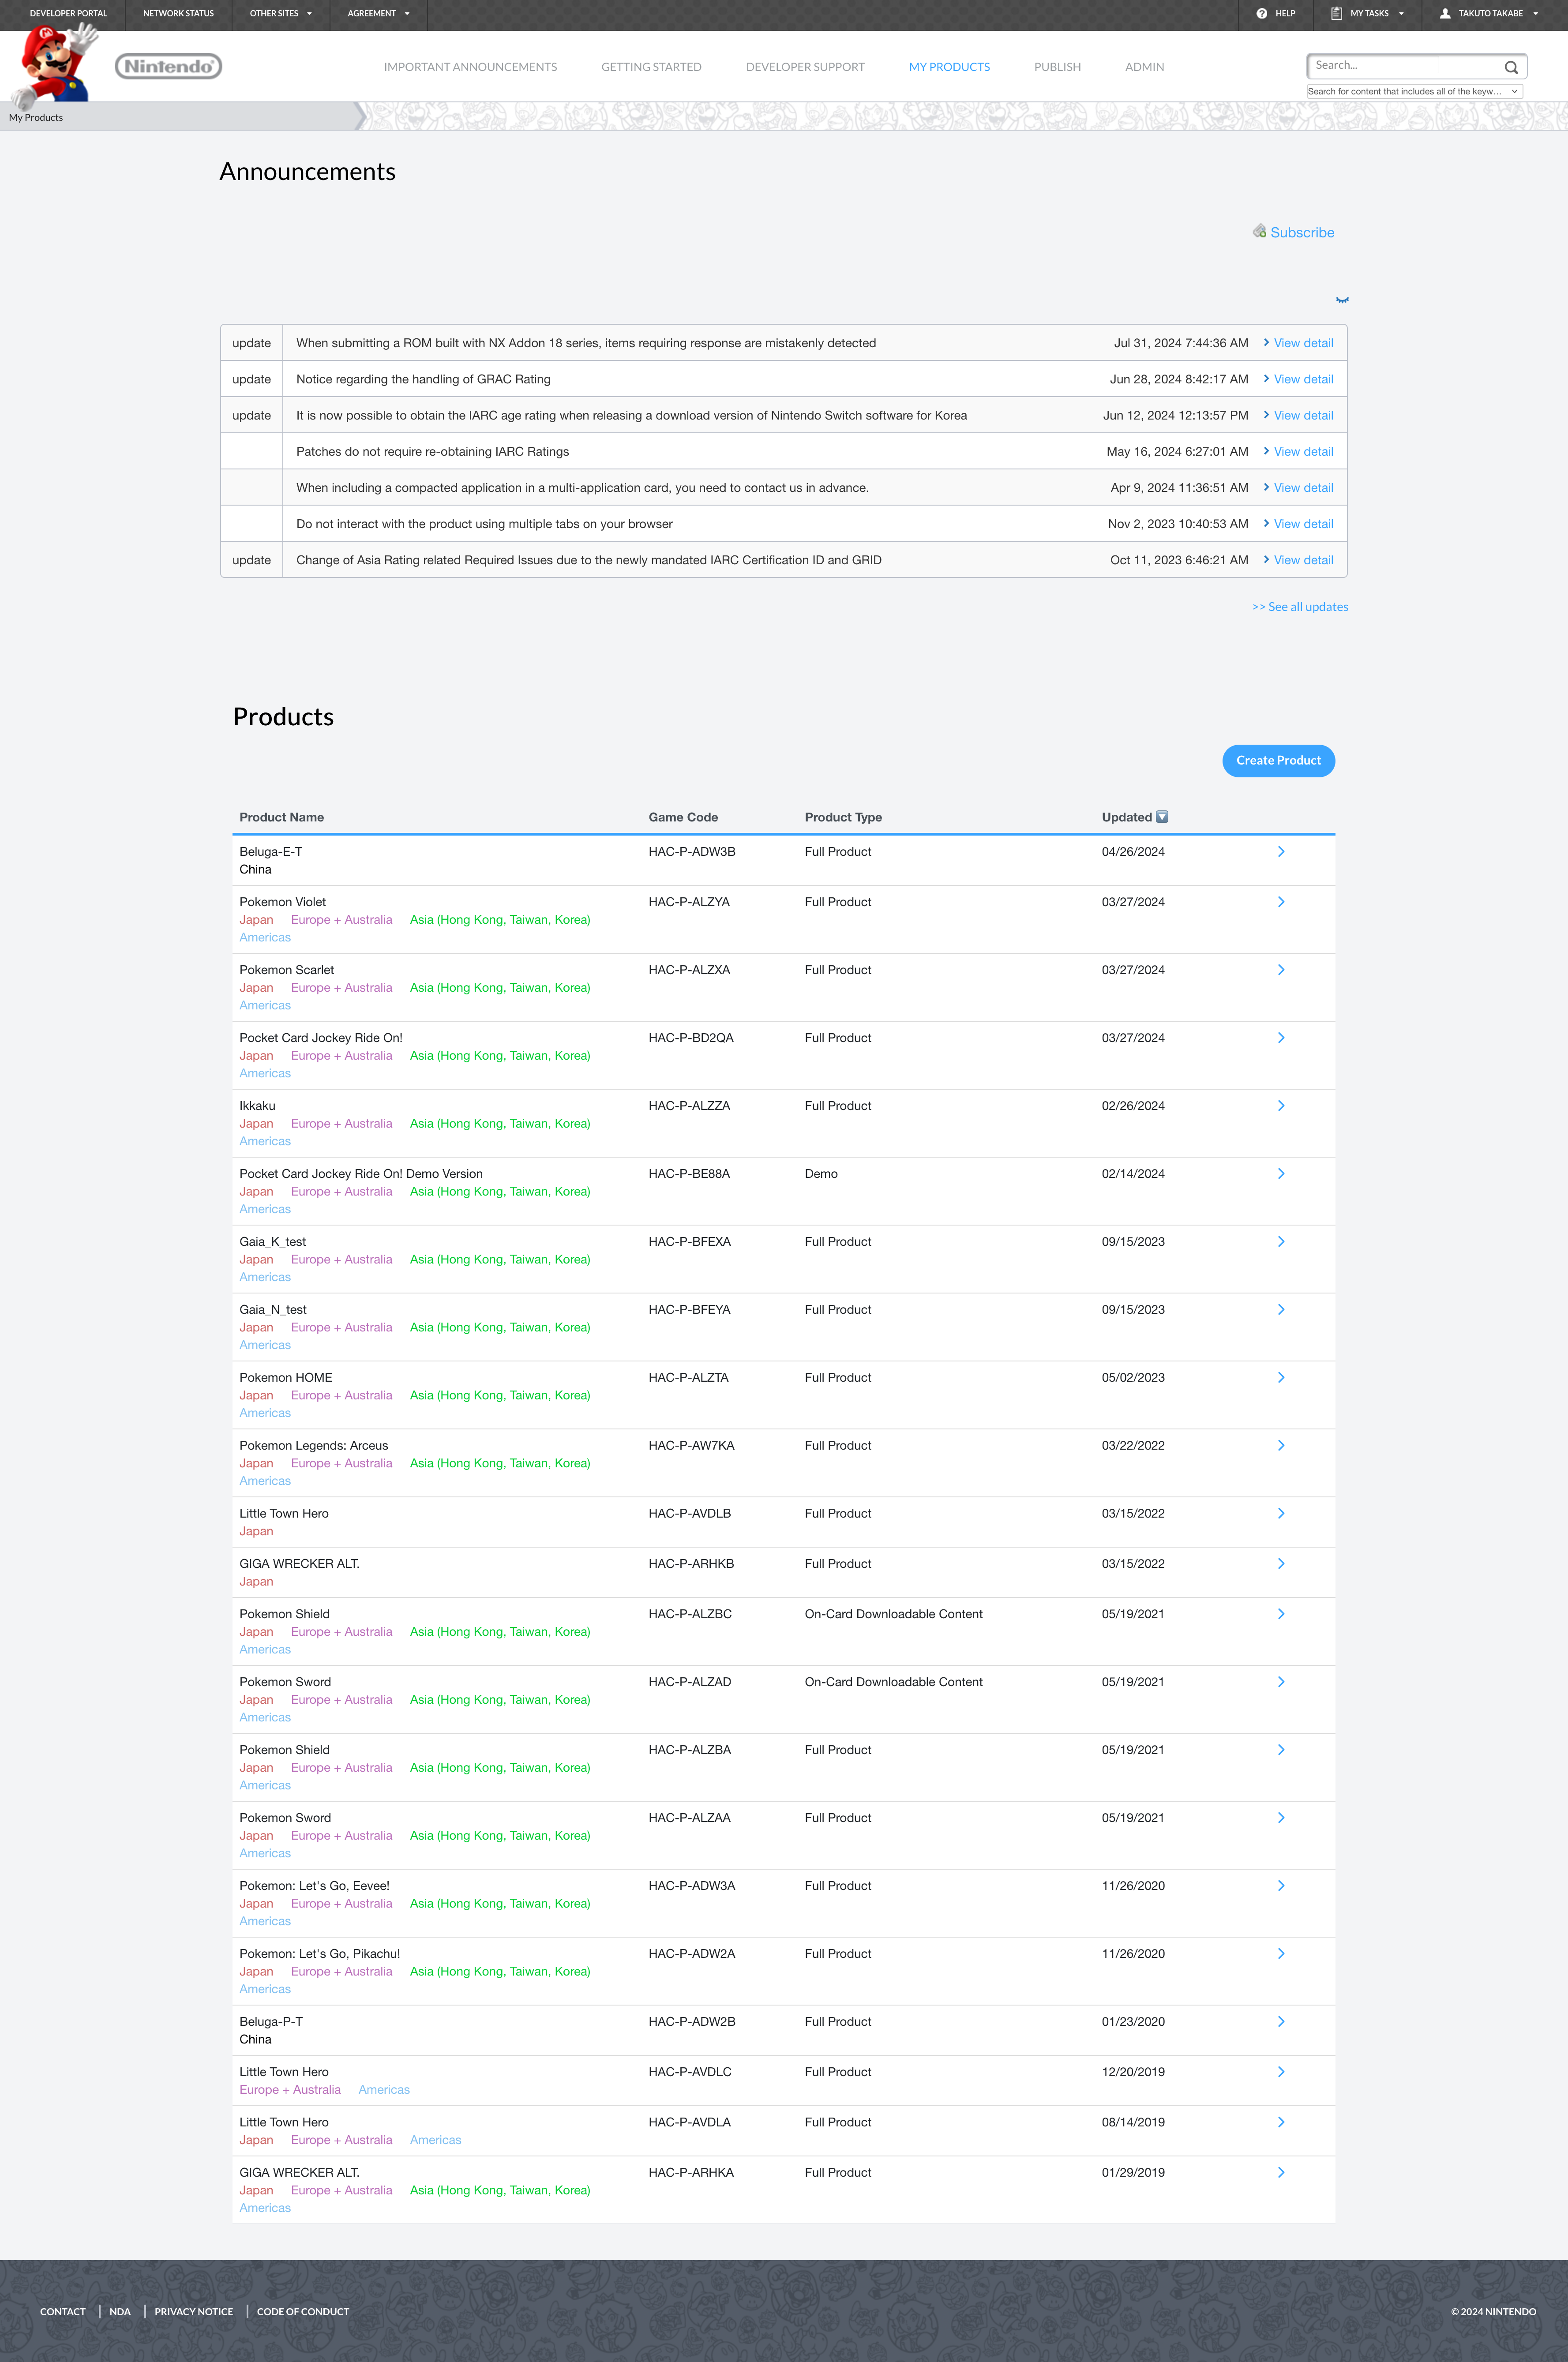Click the arrow for HAC-P-AVDLC row

pos(1281,2072)
